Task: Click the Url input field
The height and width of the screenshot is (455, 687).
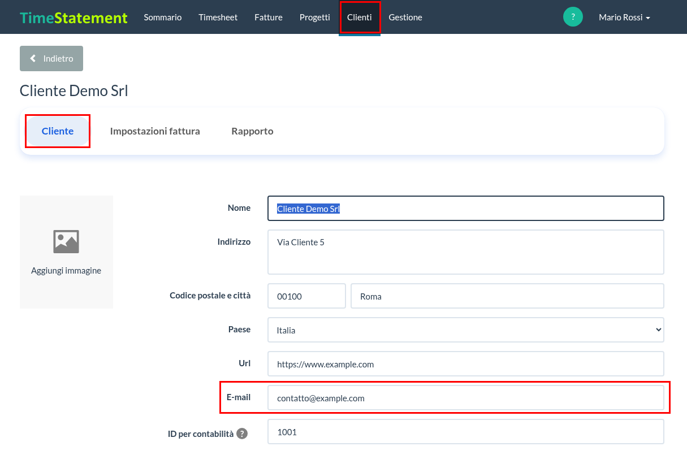Action: (466, 364)
